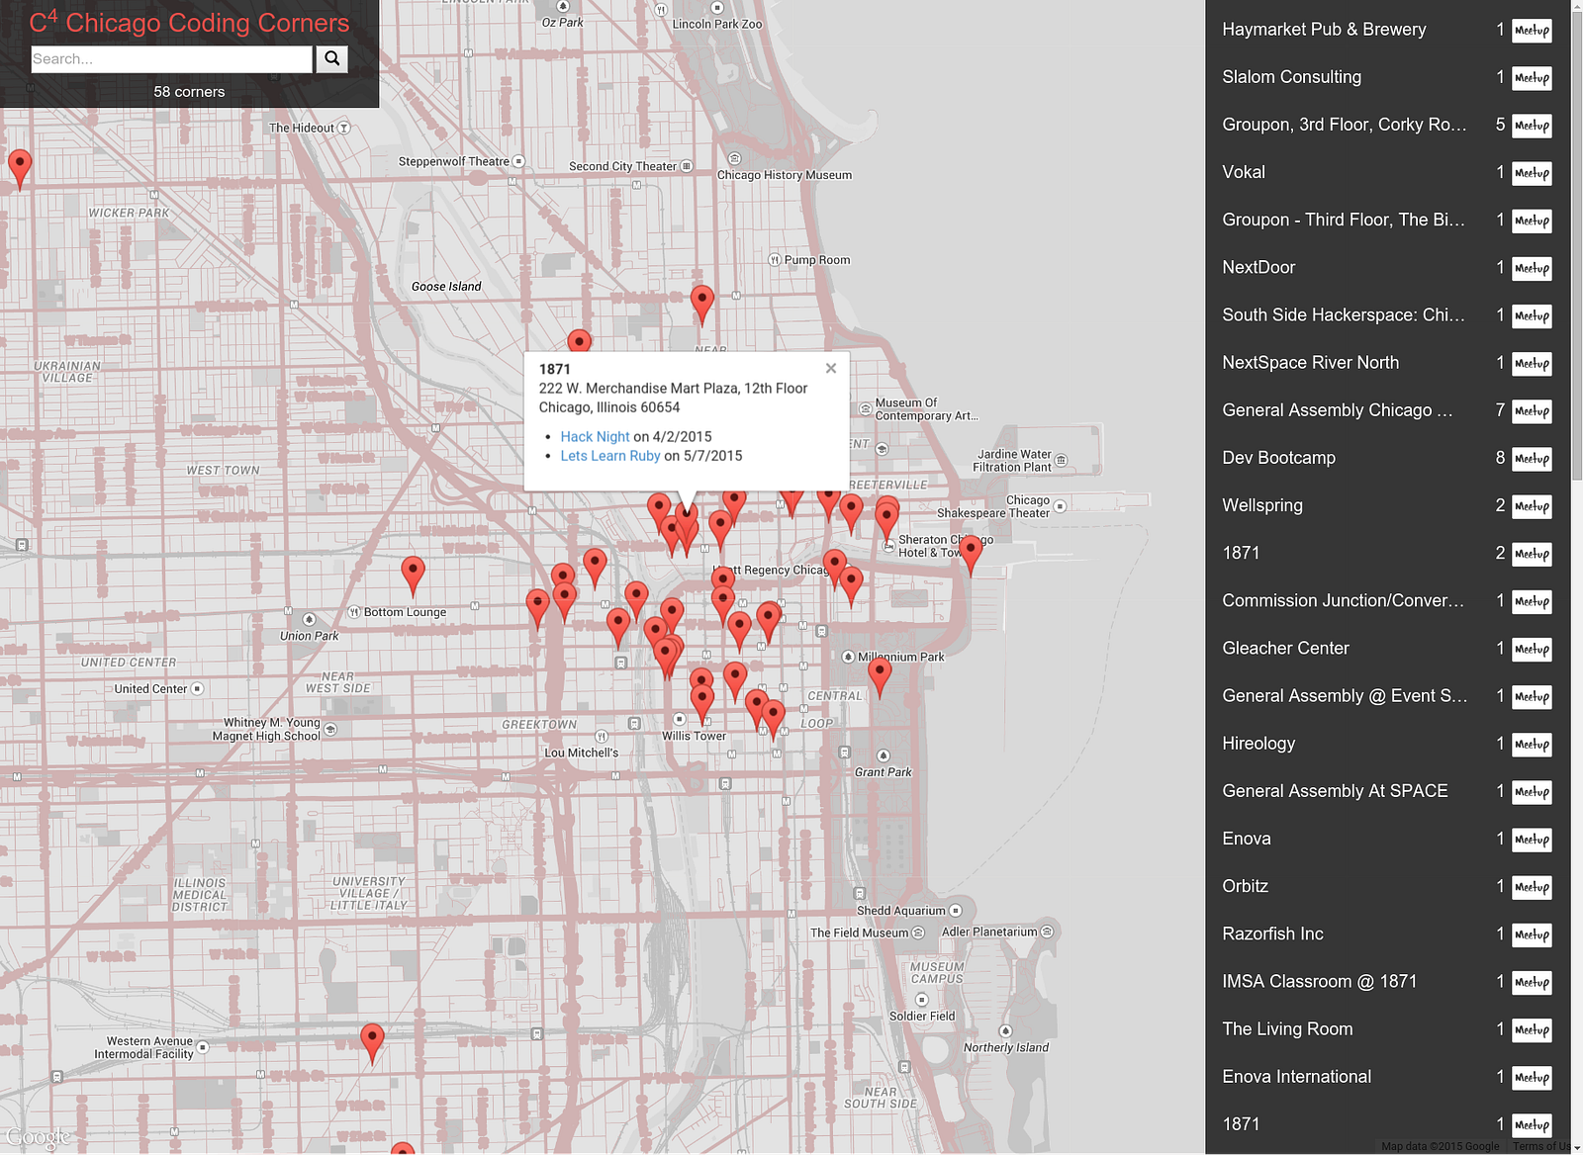Select Gleacher Center in the corners list
The width and height of the screenshot is (1583, 1155).
pos(1285,649)
